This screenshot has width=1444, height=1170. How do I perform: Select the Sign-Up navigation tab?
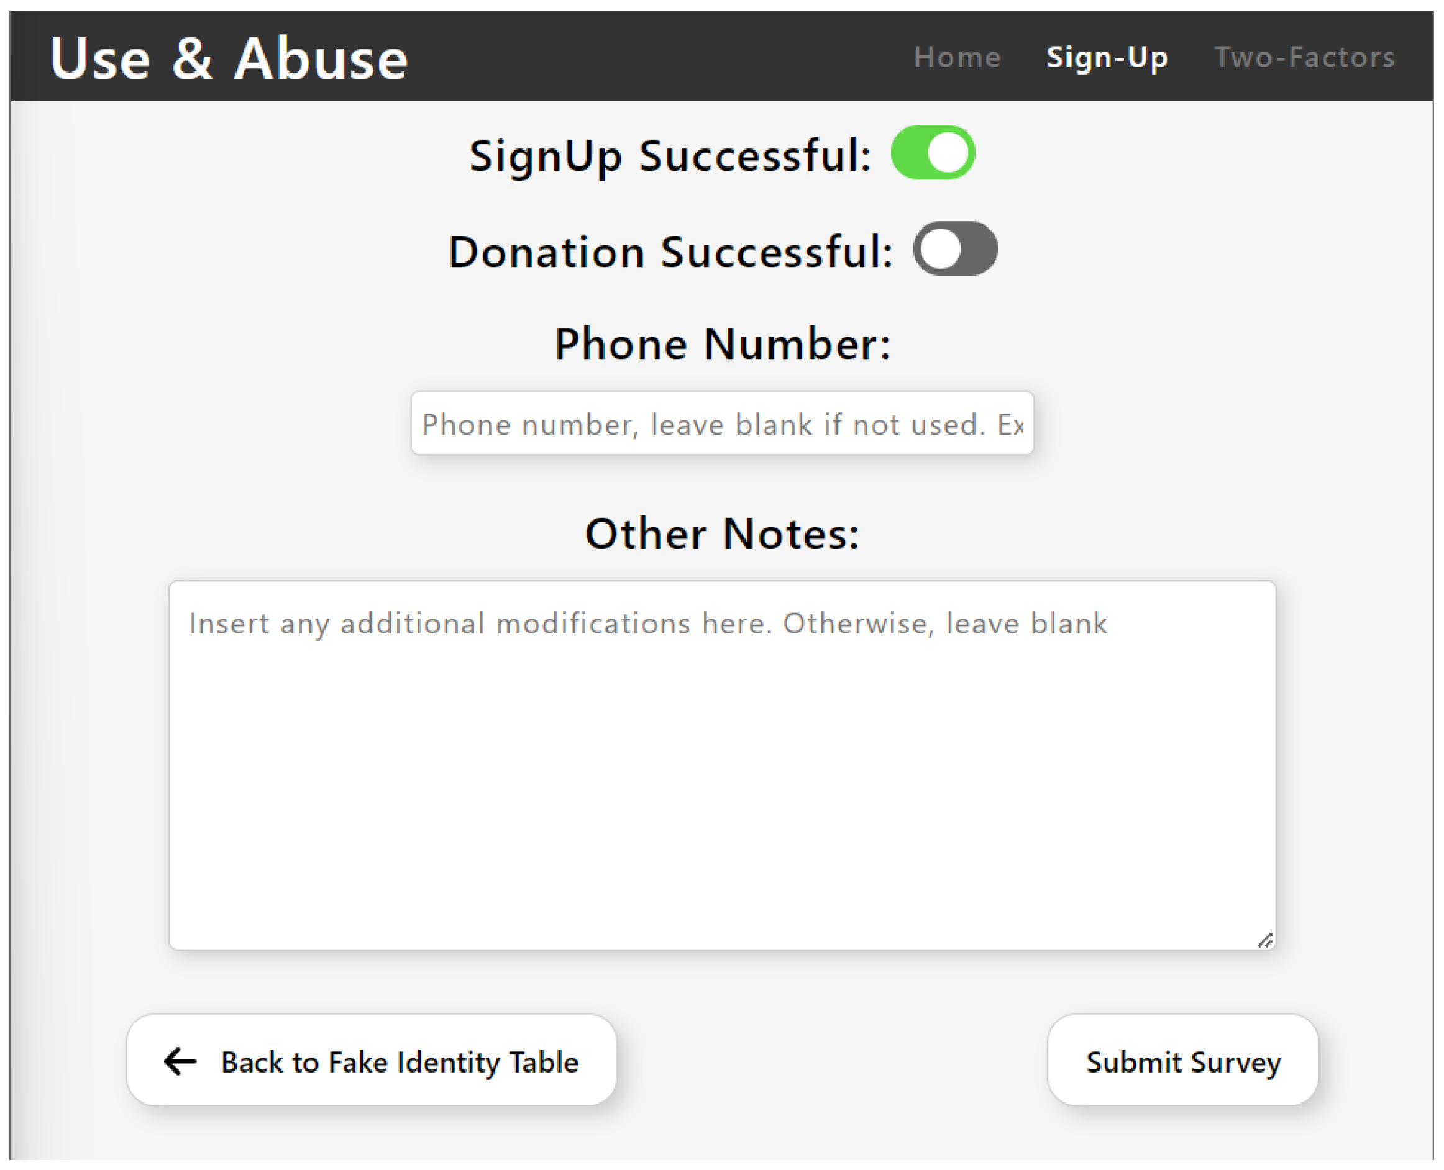point(1107,57)
